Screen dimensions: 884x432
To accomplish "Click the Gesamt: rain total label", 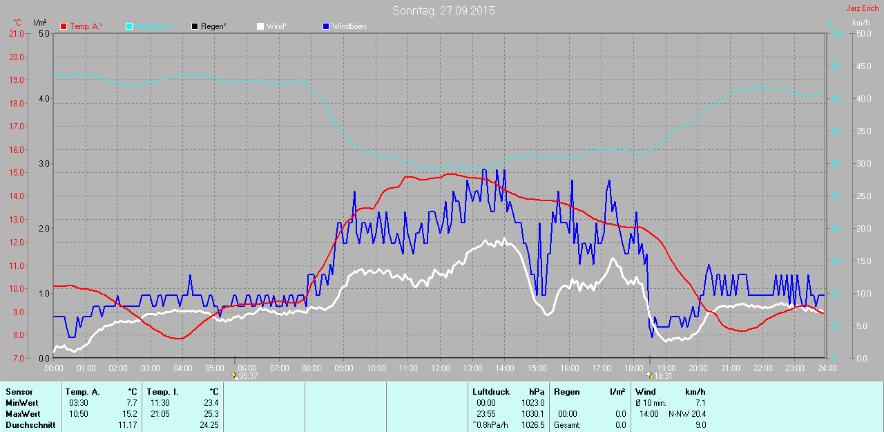I will click(x=567, y=425).
